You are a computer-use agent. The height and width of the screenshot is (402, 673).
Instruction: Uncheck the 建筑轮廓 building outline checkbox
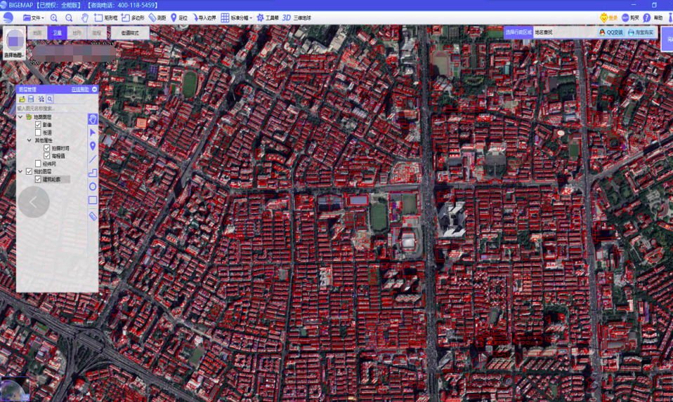[38, 179]
